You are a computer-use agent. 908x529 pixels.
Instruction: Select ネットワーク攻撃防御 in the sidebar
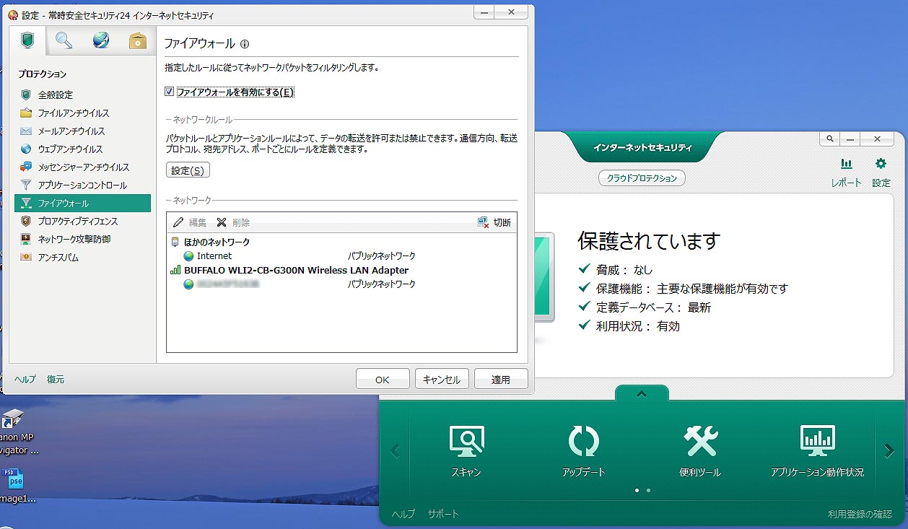pyautogui.click(x=82, y=239)
